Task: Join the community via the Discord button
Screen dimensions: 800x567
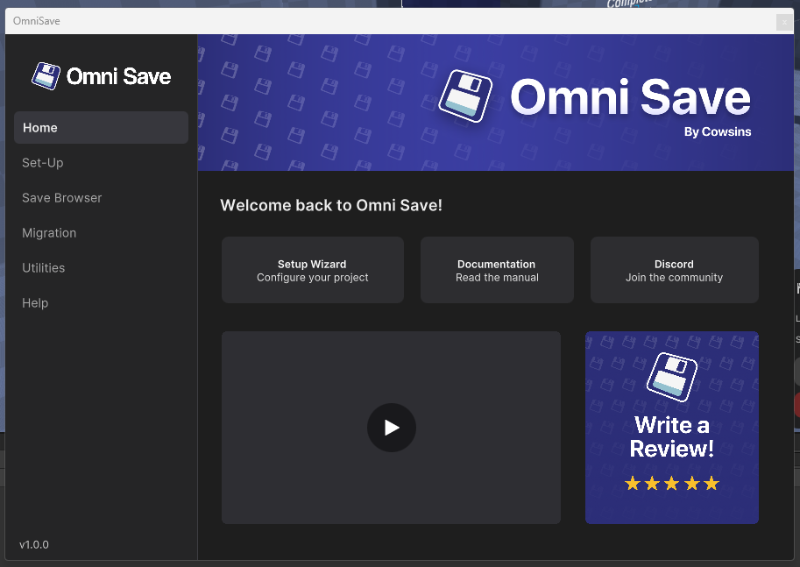Action: click(x=674, y=270)
